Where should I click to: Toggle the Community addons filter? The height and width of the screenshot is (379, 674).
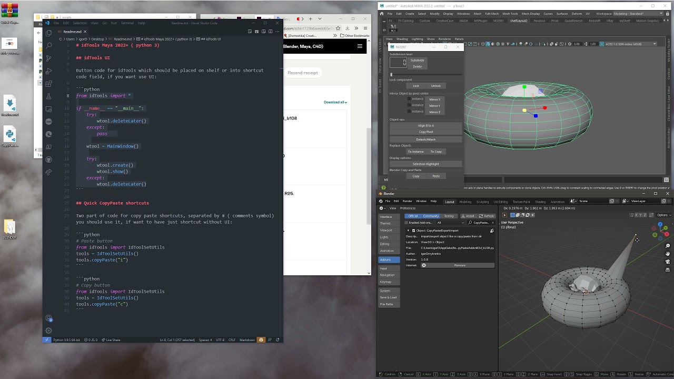tap(431, 216)
